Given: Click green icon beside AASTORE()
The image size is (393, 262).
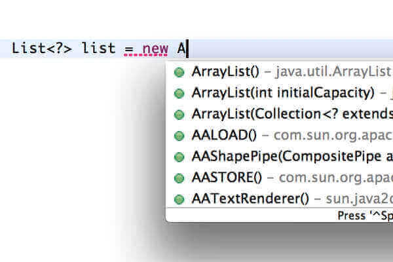Looking at the screenshot, I should point(179,178).
